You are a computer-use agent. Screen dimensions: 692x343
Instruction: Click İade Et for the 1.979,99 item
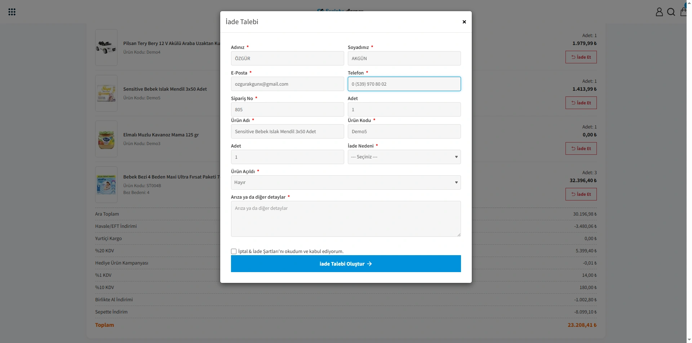pyautogui.click(x=581, y=57)
